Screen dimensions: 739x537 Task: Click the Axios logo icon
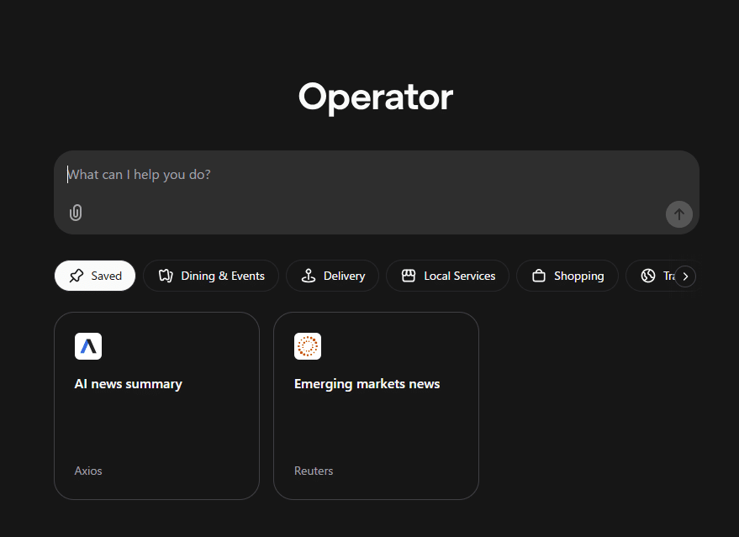point(88,346)
